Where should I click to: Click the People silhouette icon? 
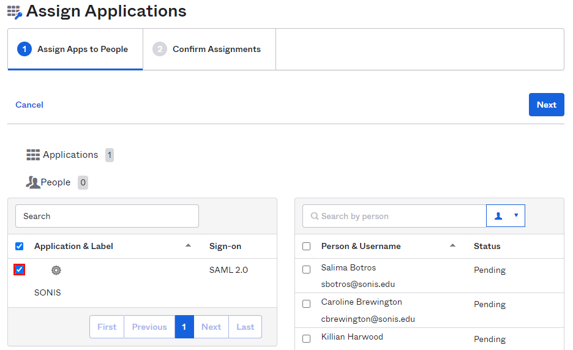[x=32, y=182]
